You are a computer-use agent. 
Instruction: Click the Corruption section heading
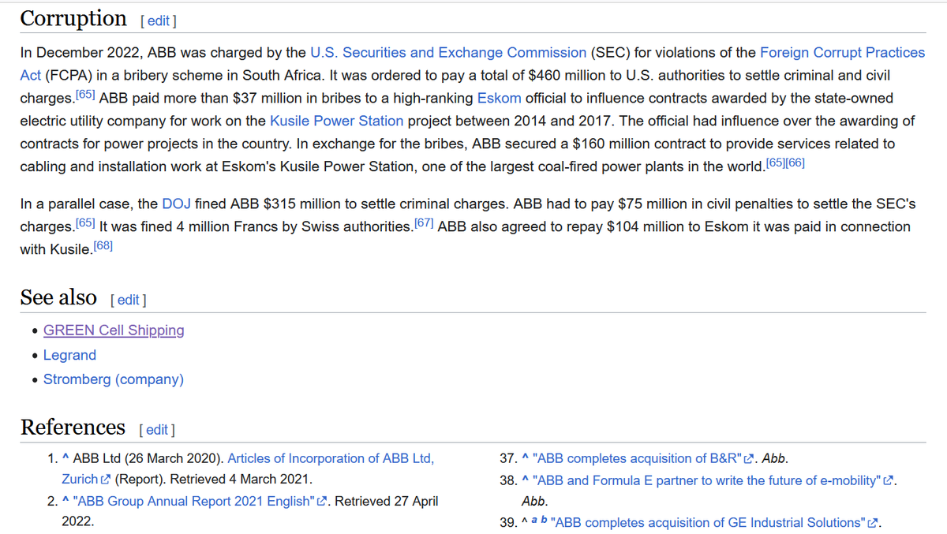pyautogui.click(x=73, y=18)
